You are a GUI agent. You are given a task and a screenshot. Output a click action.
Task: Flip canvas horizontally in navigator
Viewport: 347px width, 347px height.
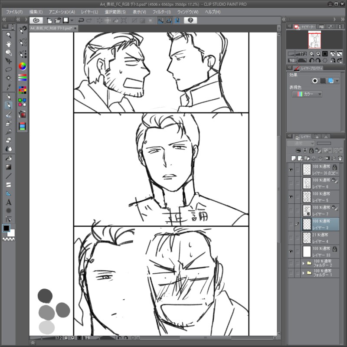(333, 60)
